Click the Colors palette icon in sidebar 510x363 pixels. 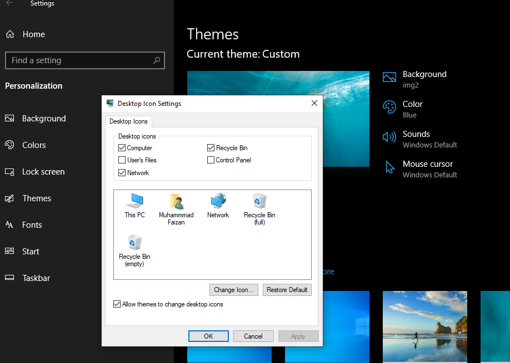click(x=9, y=145)
